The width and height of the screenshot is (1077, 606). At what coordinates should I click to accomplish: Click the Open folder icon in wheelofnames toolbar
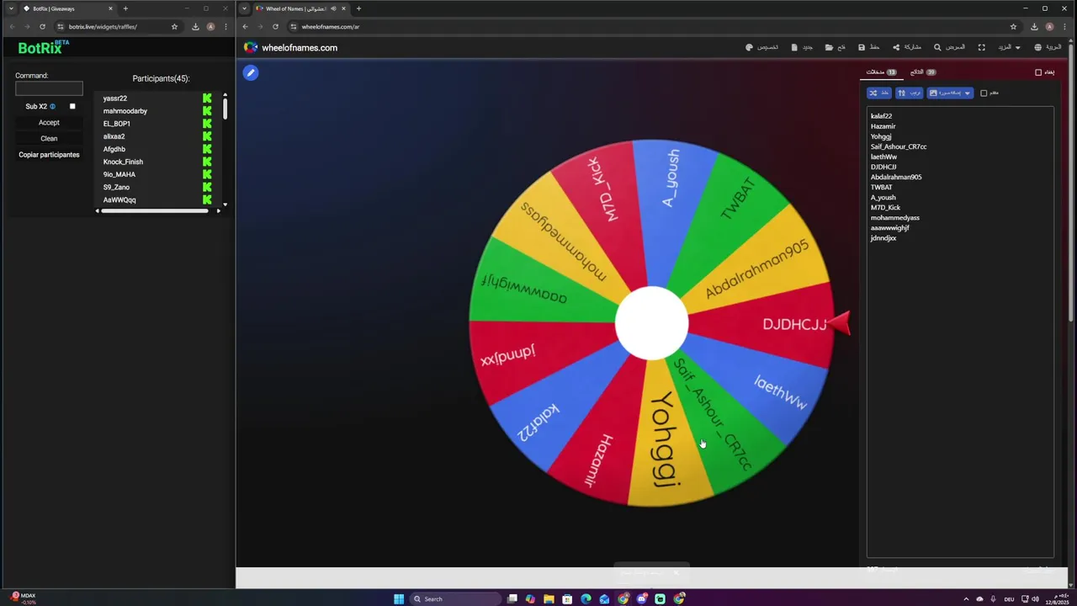(x=829, y=48)
